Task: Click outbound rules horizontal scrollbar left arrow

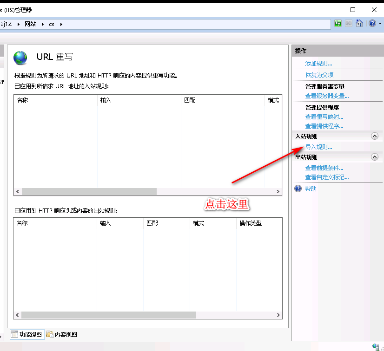Action: pos(18,315)
